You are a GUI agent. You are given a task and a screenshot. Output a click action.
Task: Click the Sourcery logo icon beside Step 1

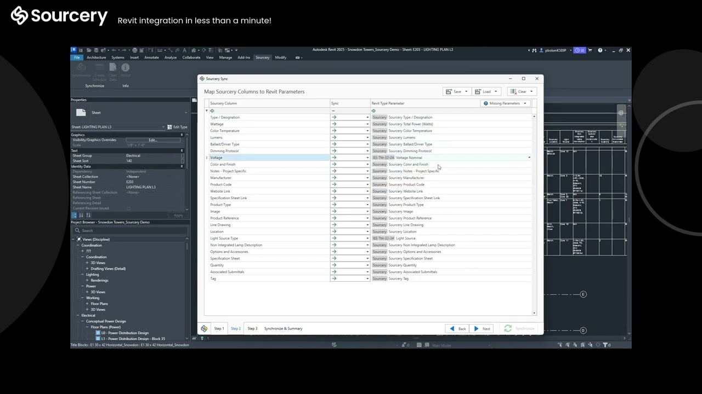tap(204, 328)
